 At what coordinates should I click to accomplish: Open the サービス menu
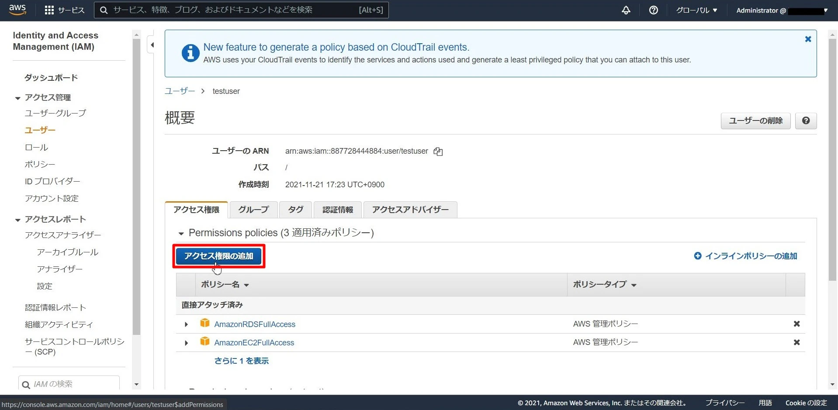[x=65, y=10]
